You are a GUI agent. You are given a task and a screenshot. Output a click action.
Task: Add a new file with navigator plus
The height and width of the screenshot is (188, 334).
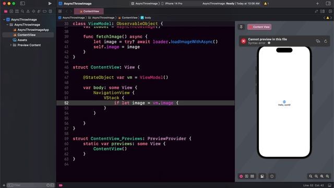(x=4, y=185)
